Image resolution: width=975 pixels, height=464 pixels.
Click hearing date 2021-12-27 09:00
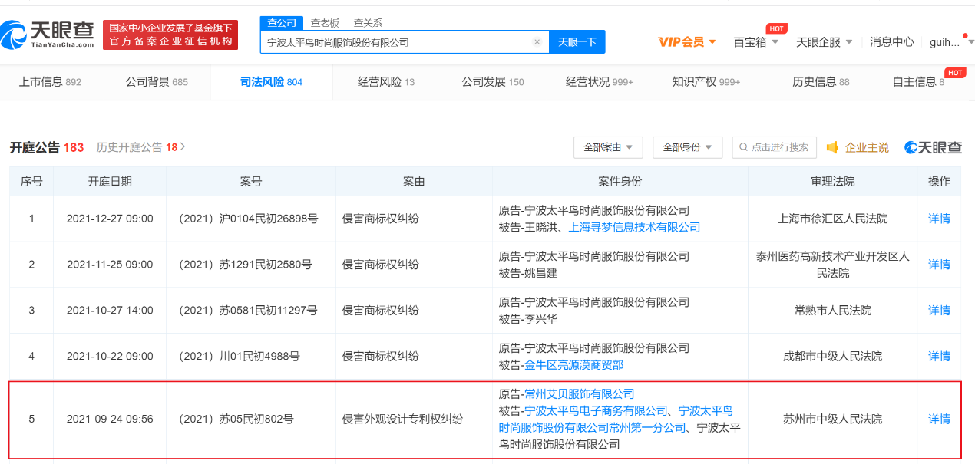tap(110, 219)
